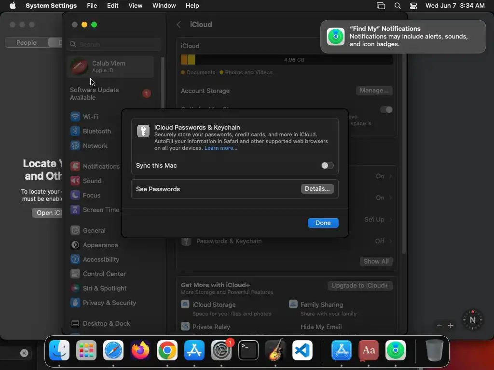Open Desktop & Dock icon in sidebar
494x370 pixels.
[x=75, y=323]
